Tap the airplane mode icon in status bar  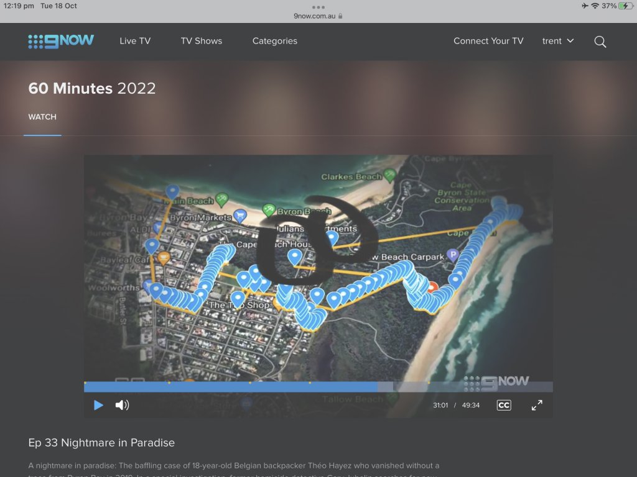[585, 6]
